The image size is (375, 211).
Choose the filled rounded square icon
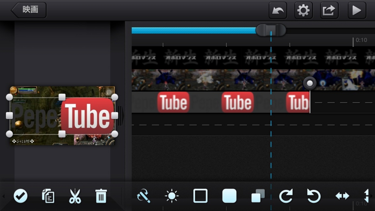(x=229, y=196)
